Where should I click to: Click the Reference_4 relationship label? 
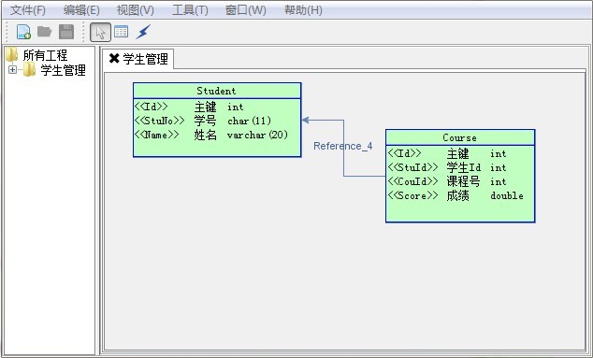click(342, 146)
